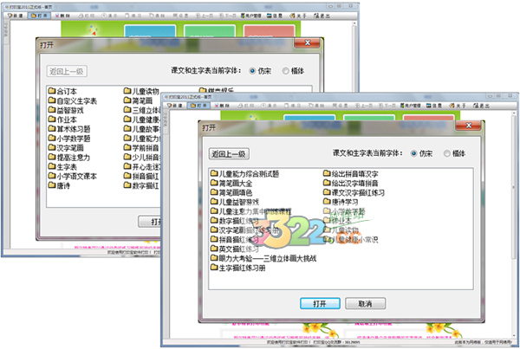Viewport: 520px width, 349px height.
Task: Click 关于 in the back window toolbar
Action: [x=298, y=16]
